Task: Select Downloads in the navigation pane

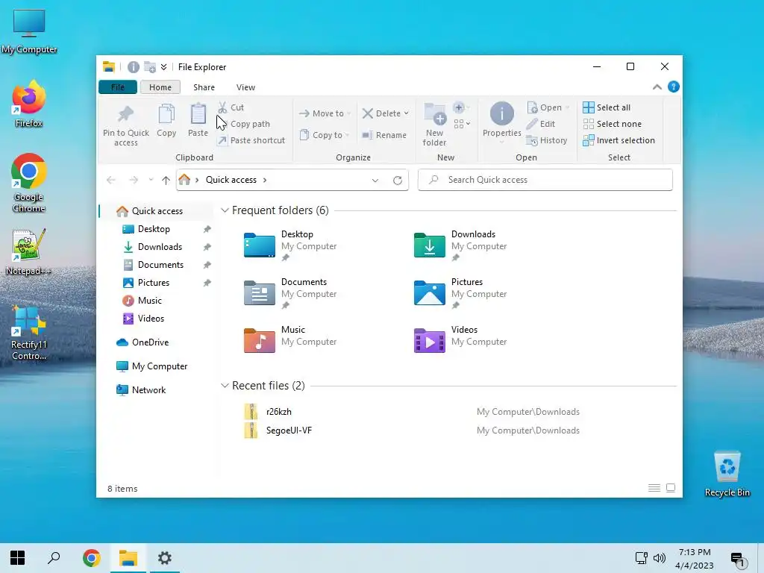Action: pyautogui.click(x=160, y=247)
